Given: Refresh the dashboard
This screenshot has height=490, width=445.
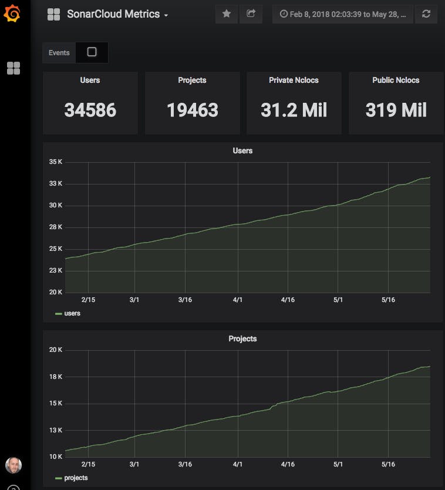Looking at the screenshot, I should click(x=426, y=14).
